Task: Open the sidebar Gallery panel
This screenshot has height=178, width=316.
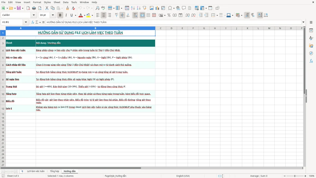Action: tap(311, 46)
